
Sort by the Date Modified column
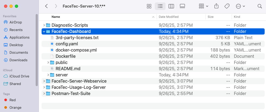coord(169,17)
